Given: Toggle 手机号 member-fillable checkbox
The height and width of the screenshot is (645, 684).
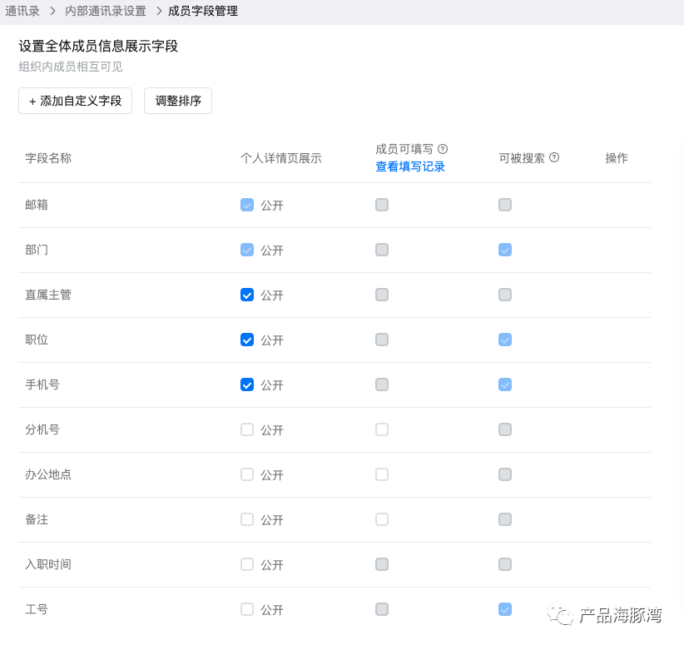Looking at the screenshot, I should 382,385.
